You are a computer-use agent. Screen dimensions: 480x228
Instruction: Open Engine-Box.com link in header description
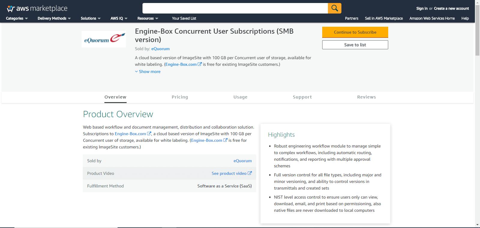click(181, 64)
